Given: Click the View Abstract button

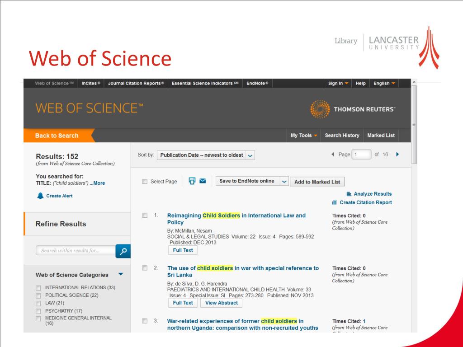Looking at the screenshot, I should click(221, 303).
